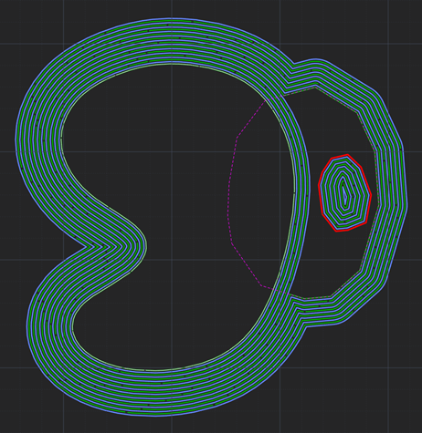
Task: Click the upper corner where the polygonal bump joins
Action: (293, 64)
